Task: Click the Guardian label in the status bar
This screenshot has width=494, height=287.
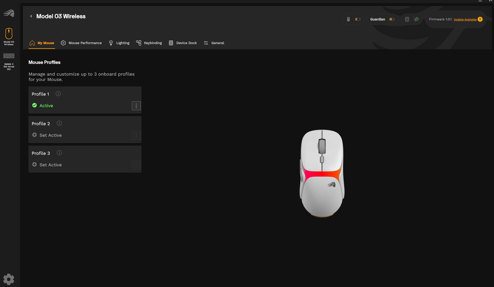Action: pos(377,19)
